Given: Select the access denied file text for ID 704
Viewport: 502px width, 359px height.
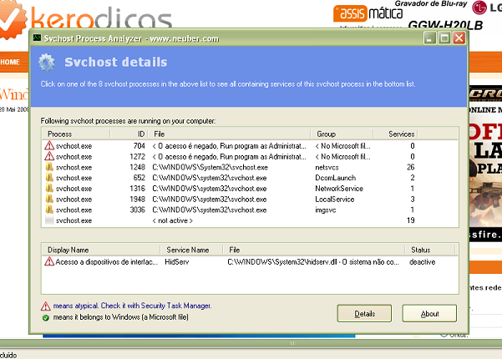Looking at the screenshot, I should click(x=229, y=145).
